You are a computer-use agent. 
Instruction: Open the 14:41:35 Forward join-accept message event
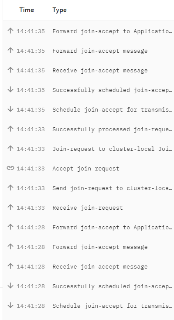(89, 51)
